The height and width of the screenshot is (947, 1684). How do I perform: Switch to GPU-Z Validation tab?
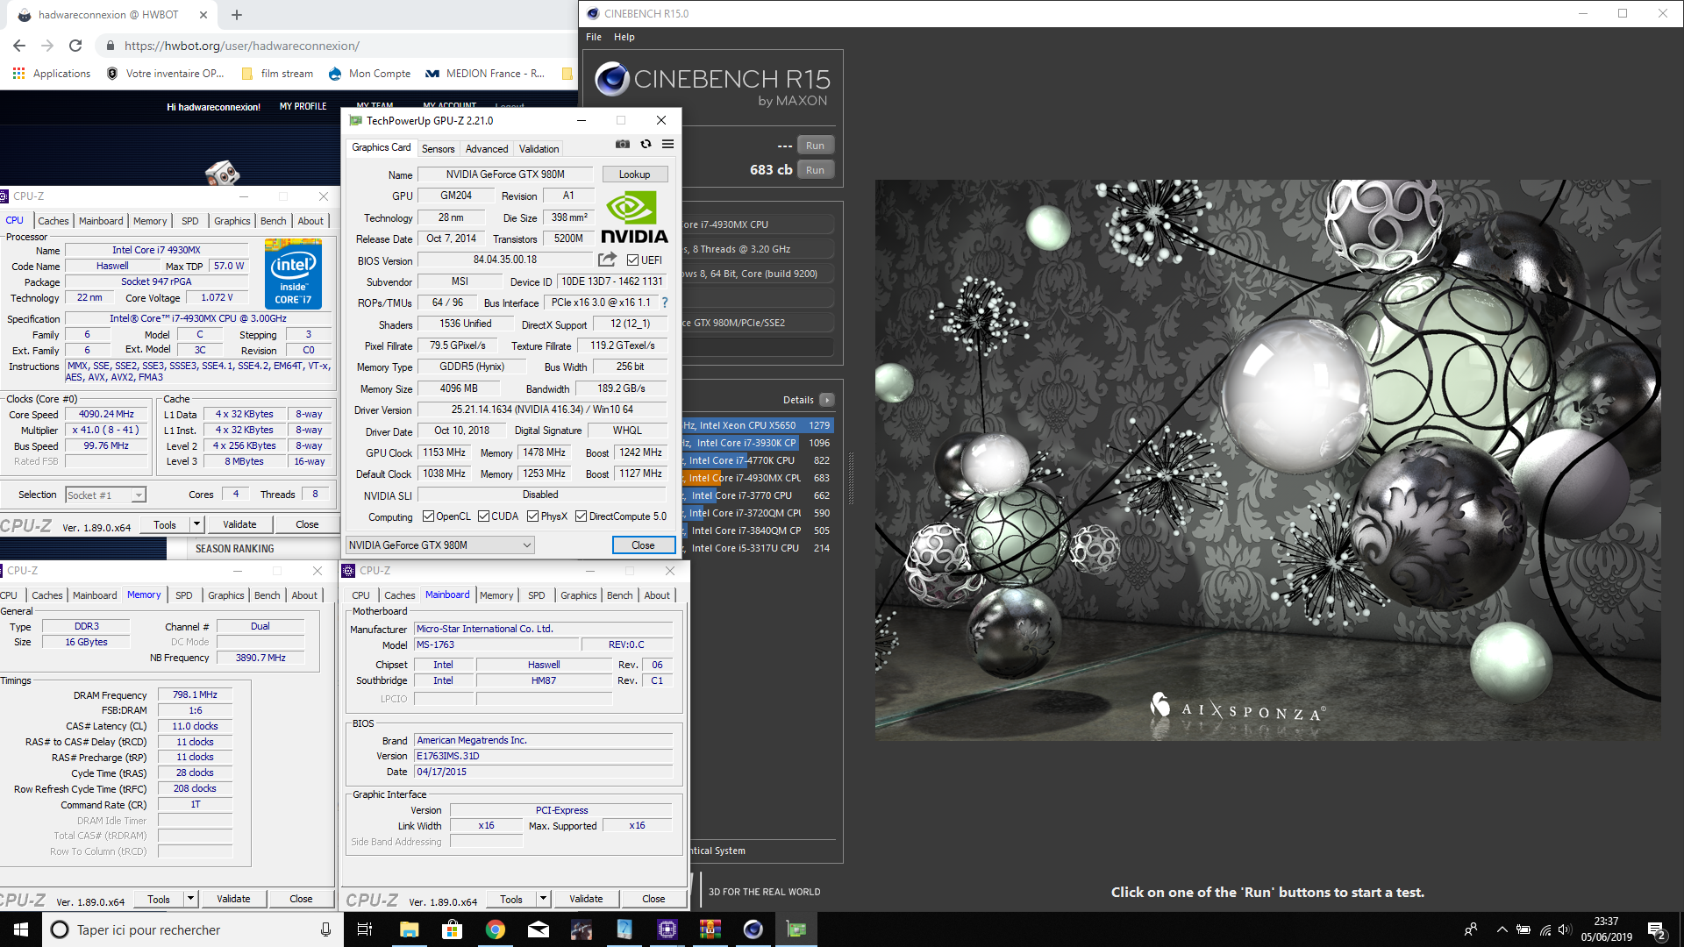point(539,149)
